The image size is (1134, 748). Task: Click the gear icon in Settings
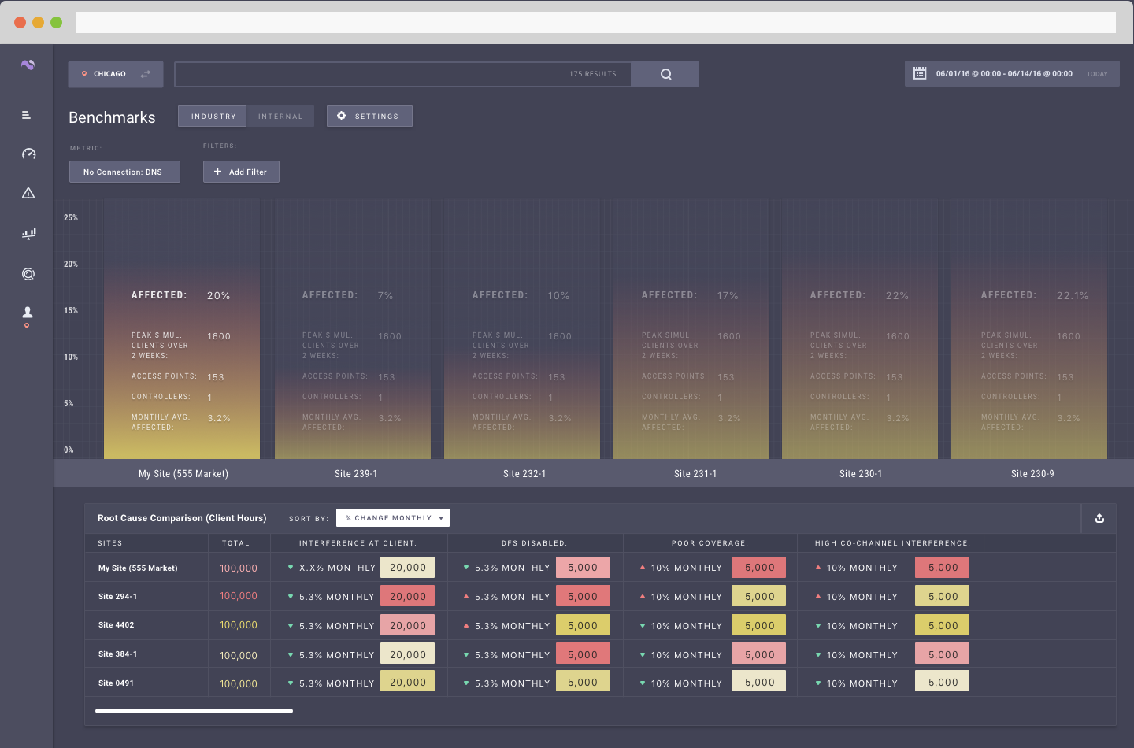341,116
